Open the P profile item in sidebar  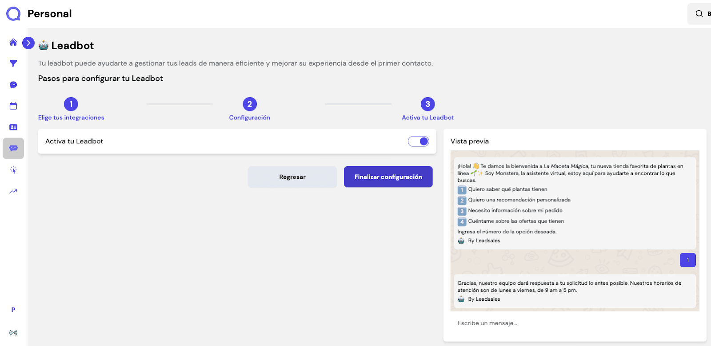click(13, 310)
